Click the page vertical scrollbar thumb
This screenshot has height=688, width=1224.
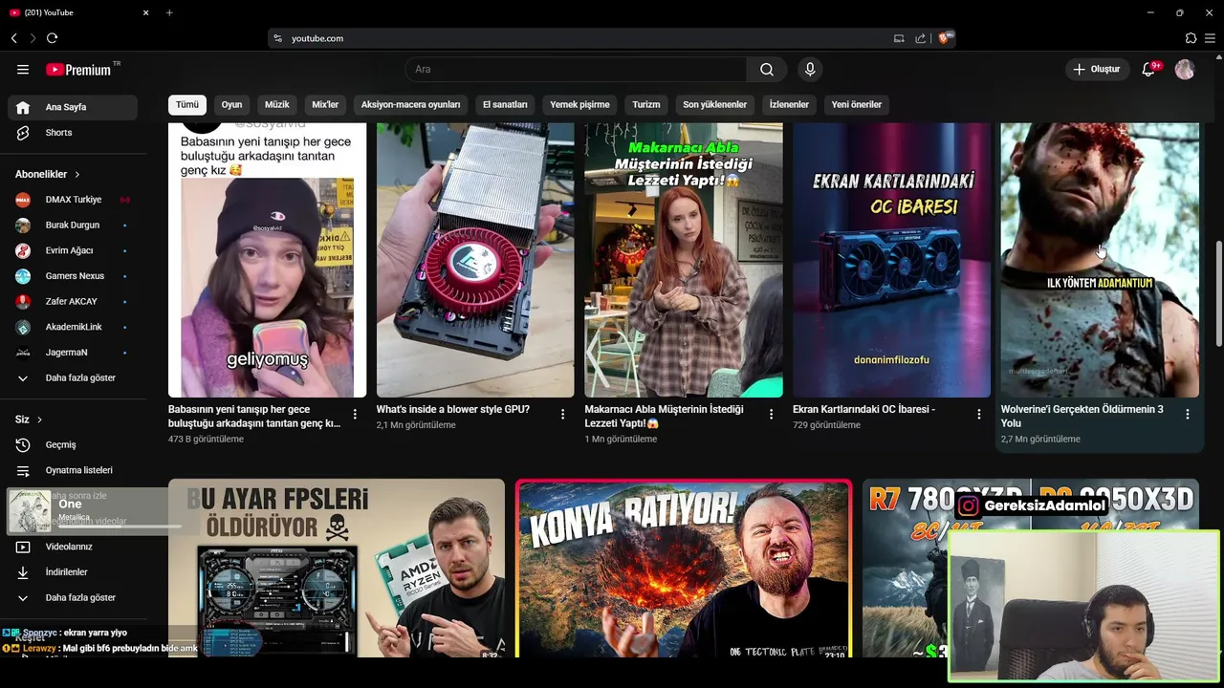coord(1218,293)
